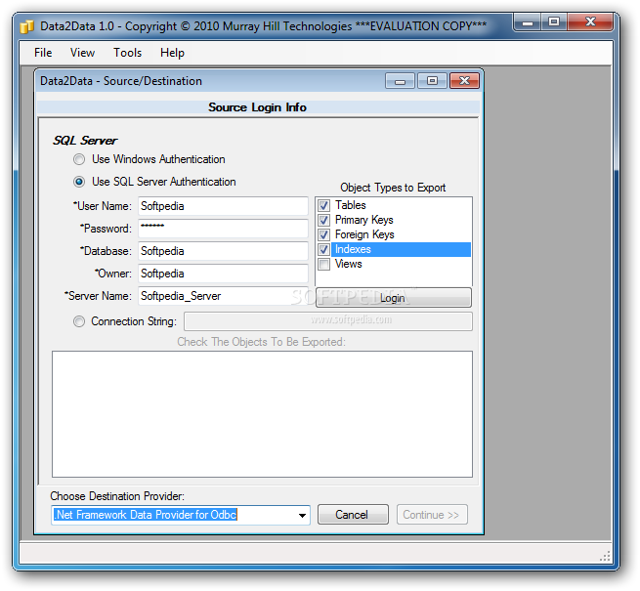The width and height of the screenshot is (640, 591).
Task: Select Use SQL Server Authentication option
Action: (79, 182)
